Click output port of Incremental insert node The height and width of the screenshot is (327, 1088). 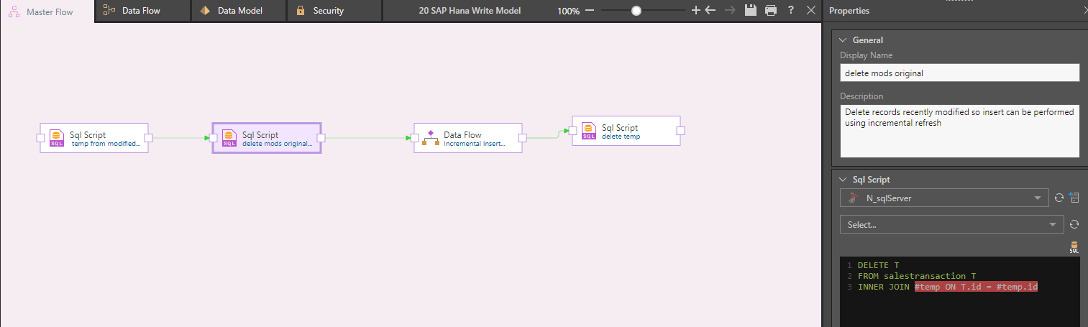coord(523,138)
